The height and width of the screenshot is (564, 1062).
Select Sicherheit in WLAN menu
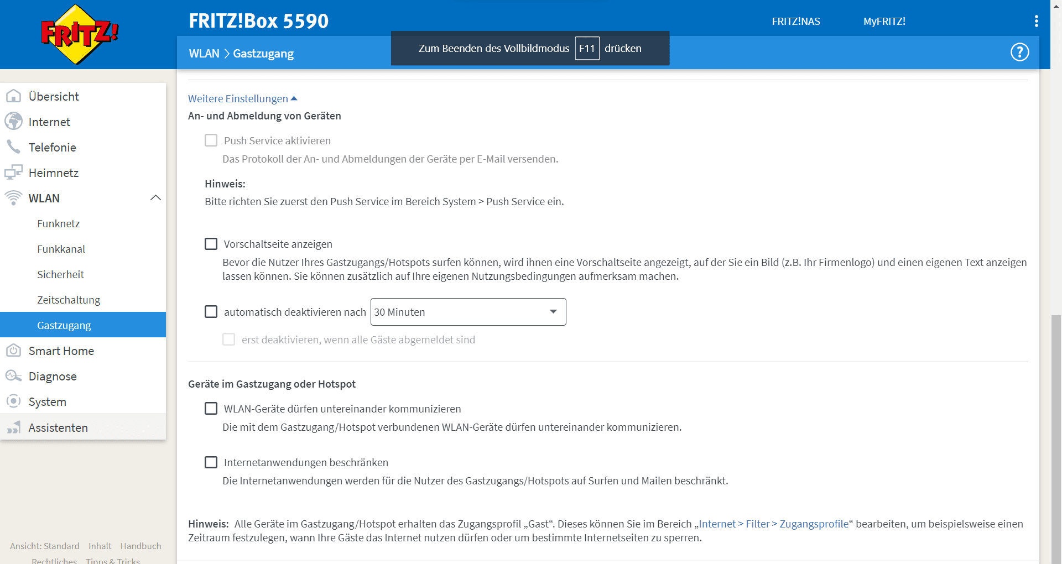tap(60, 274)
